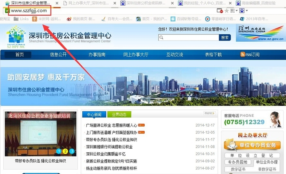Click the customer service phone (0755)12329
Image resolution: width=286 pixels, height=174 pixels.
[244, 122]
